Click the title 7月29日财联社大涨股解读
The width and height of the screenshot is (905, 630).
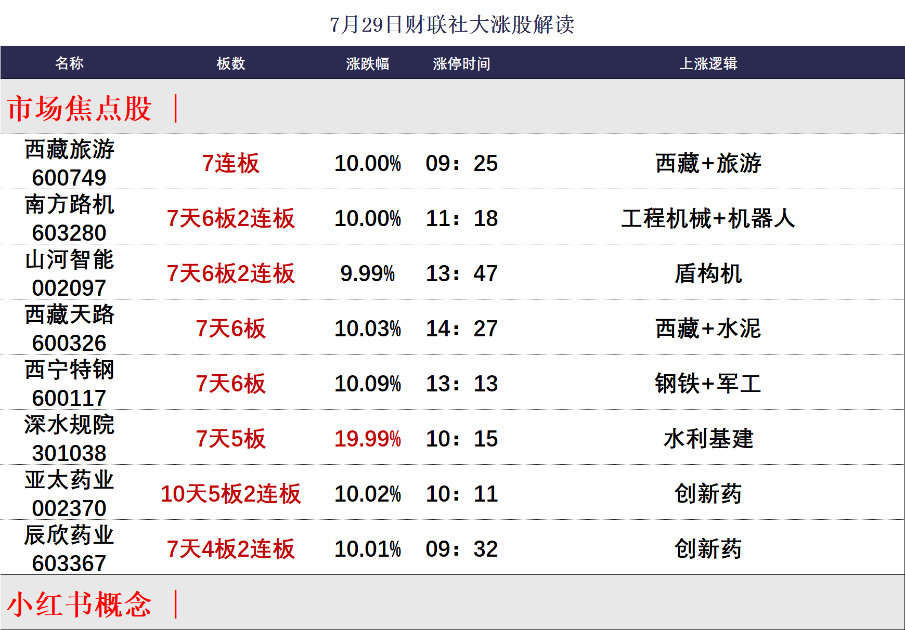pos(452,24)
